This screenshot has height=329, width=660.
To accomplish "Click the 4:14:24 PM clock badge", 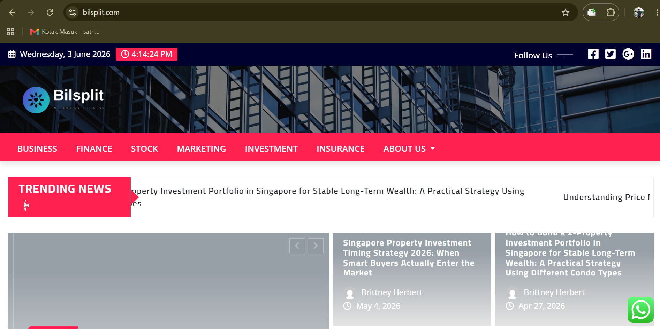I will pyautogui.click(x=146, y=54).
